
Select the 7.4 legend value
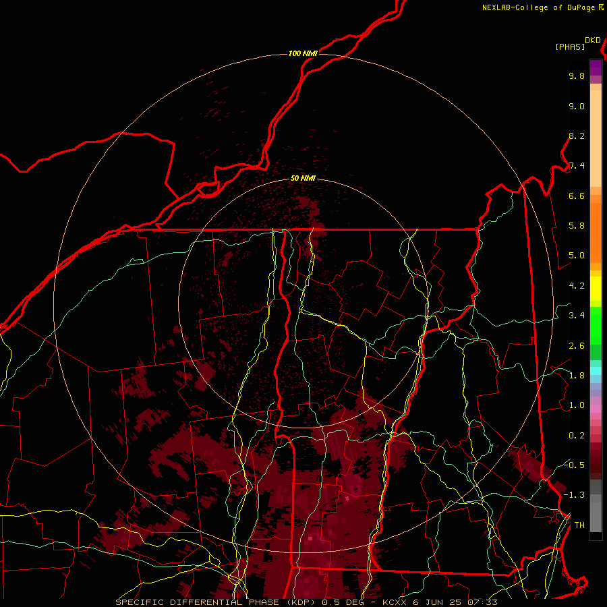577,166
